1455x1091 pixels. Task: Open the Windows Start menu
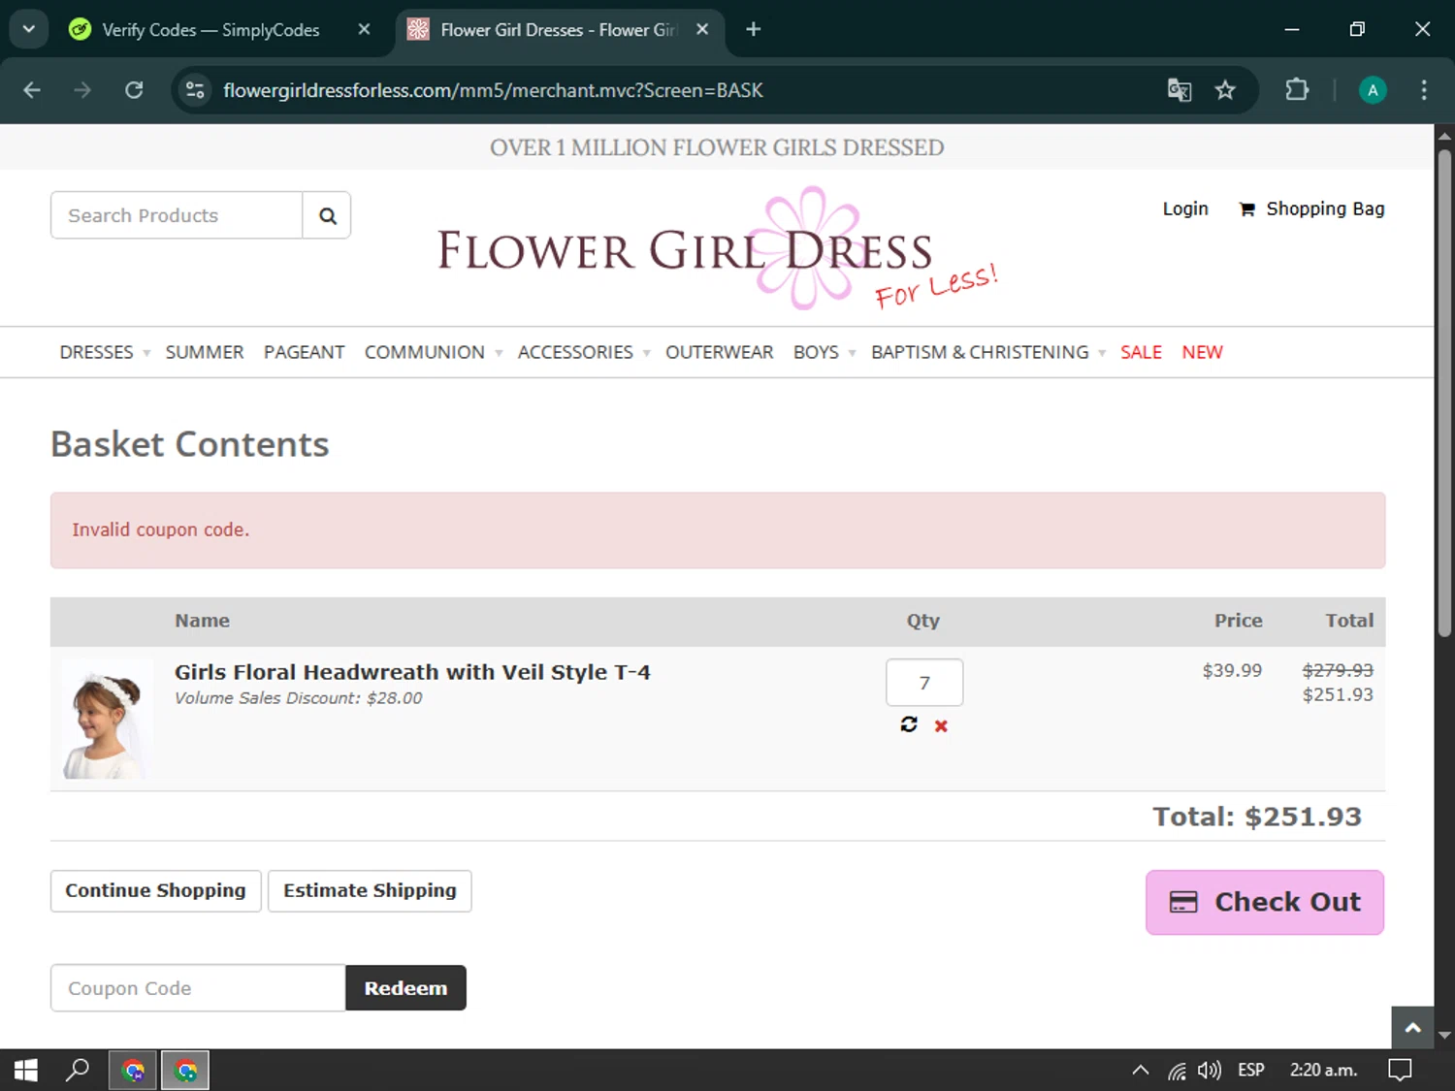click(x=26, y=1070)
